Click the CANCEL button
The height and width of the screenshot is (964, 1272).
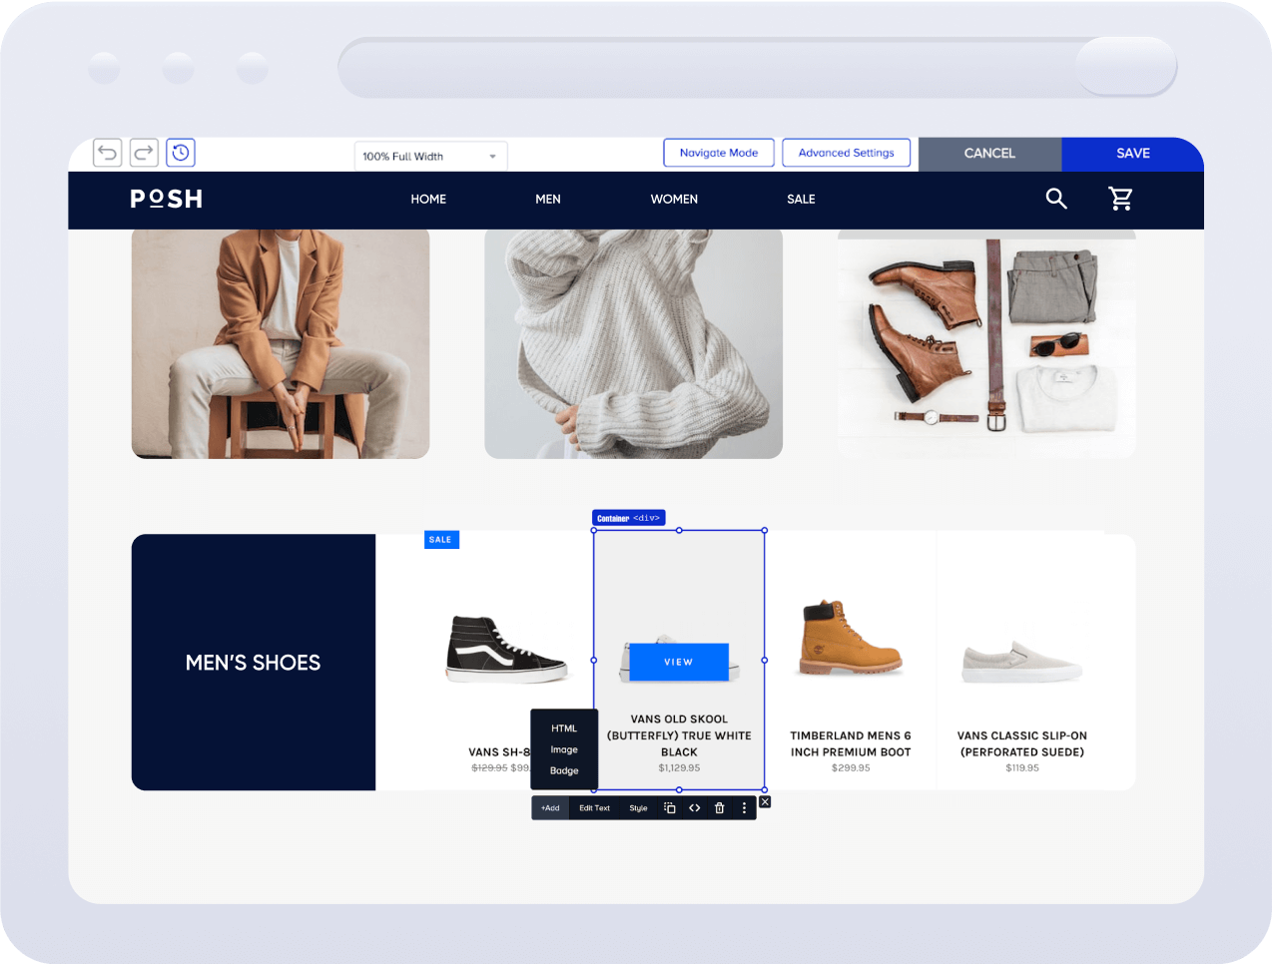[989, 154]
